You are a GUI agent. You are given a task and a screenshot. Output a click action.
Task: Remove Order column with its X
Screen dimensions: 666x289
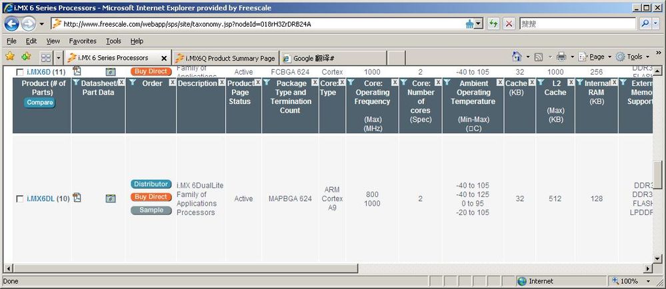coord(172,83)
